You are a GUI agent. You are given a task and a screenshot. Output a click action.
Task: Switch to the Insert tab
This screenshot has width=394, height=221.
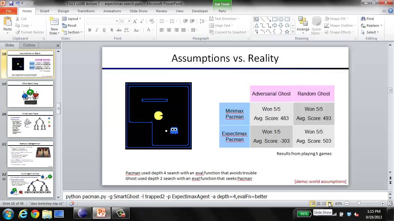[x=45, y=11]
